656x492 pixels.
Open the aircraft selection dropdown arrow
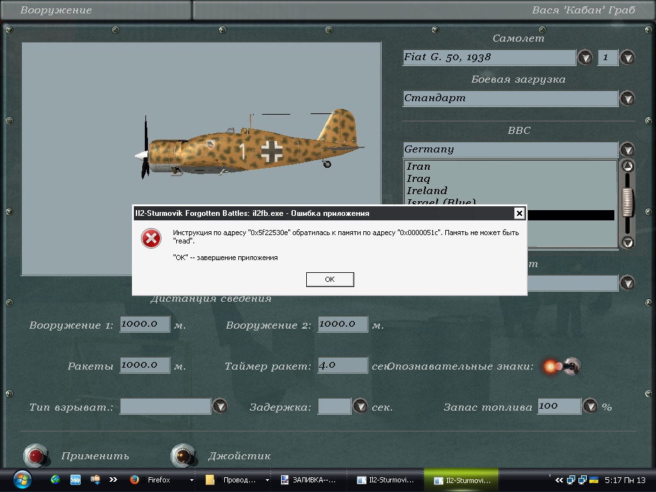[x=585, y=57]
